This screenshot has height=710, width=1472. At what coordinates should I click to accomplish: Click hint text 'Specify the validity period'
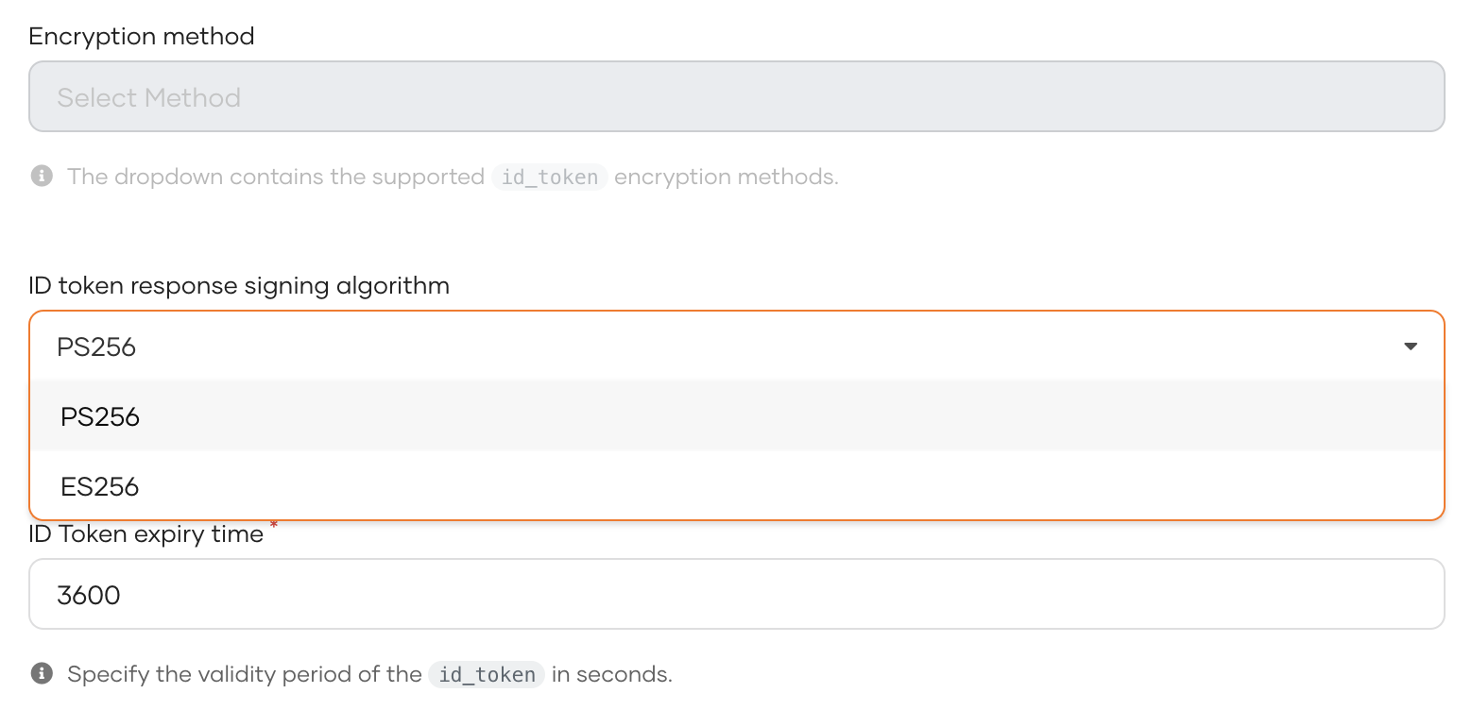245,674
